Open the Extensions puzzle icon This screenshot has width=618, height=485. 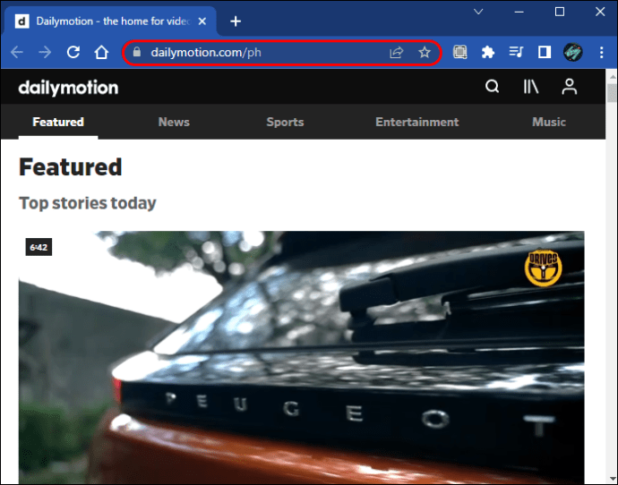click(x=488, y=52)
